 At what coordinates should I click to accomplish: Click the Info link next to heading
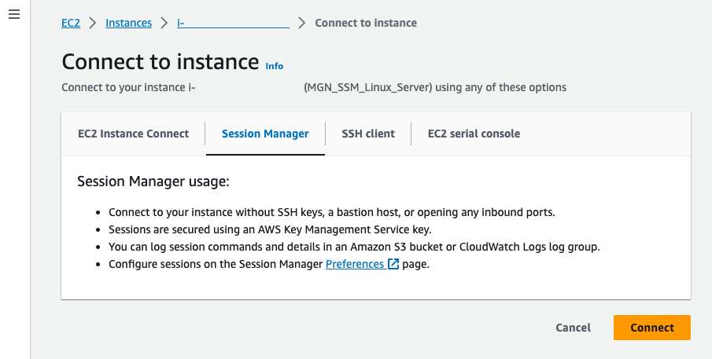pyautogui.click(x=275, y=66)
